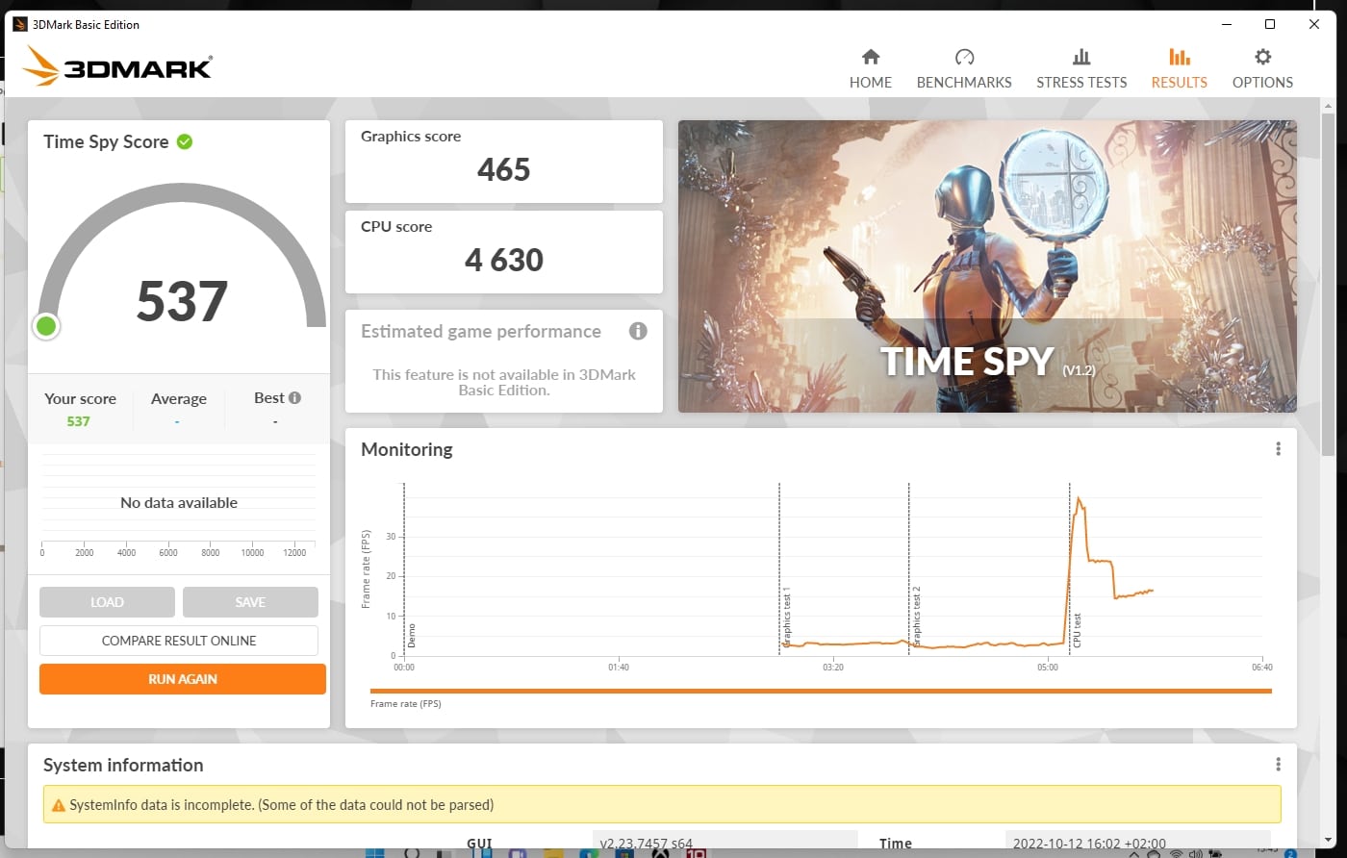
Task: Click the orange frame rate timeline bar
Action: pyautogui.click(x=820, y=691)
